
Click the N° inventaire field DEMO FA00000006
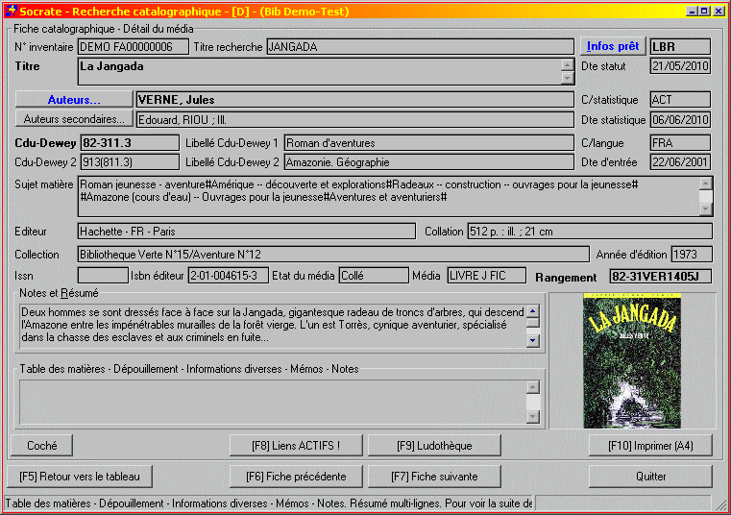point(134,47)
